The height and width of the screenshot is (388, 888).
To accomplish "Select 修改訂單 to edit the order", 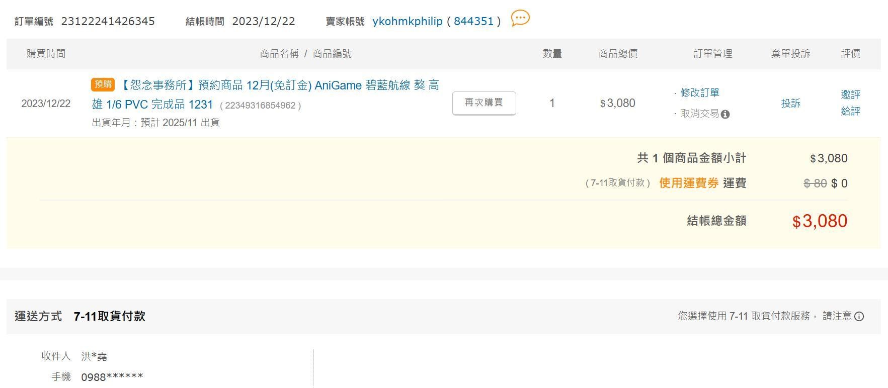I will 699,92.
